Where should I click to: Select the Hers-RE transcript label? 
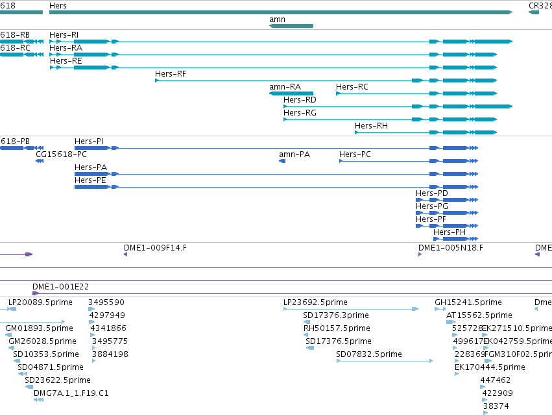coord(66,61)
